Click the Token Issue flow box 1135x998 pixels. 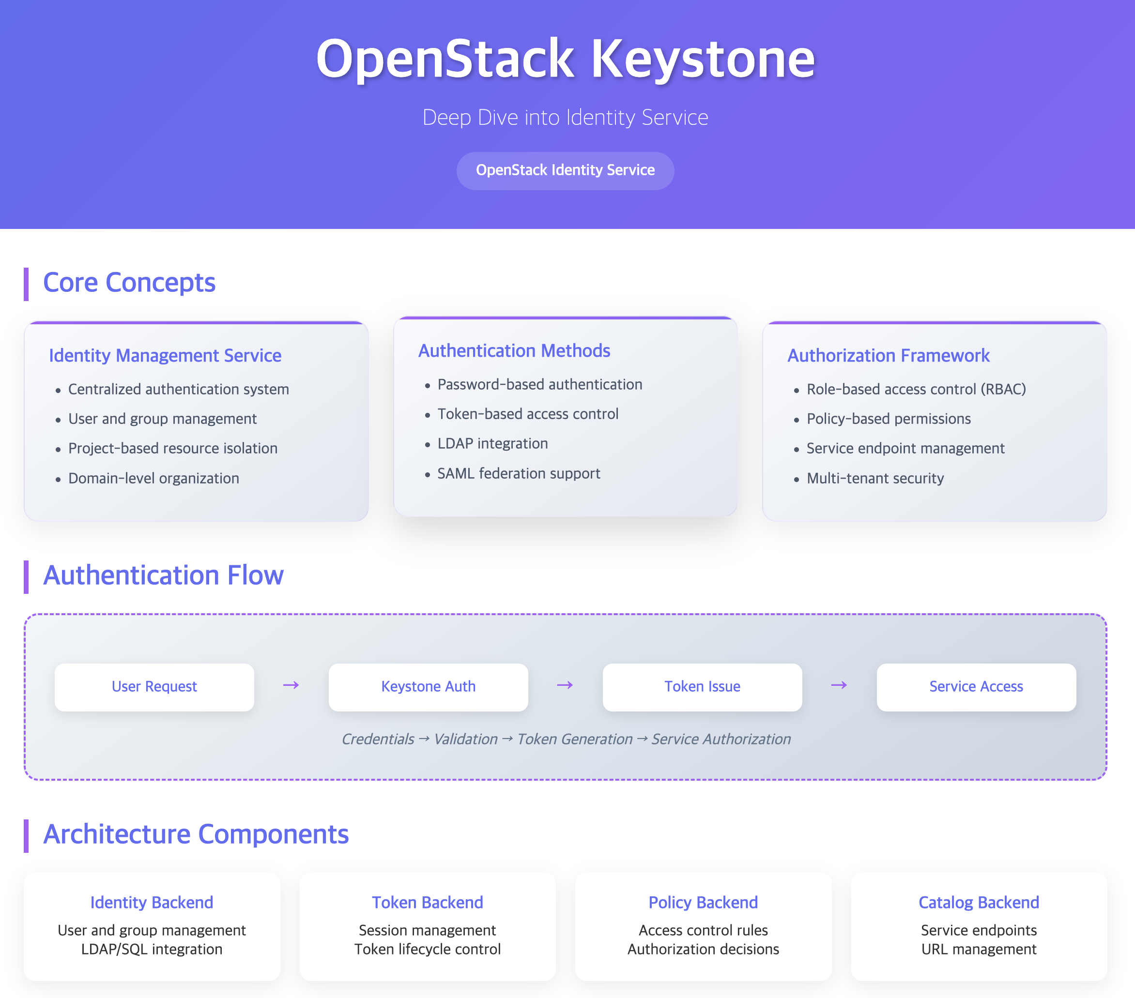tap(702, 687)
